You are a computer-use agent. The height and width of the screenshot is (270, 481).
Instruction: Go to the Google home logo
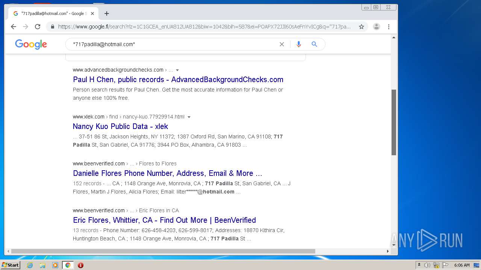coord(31,44)
